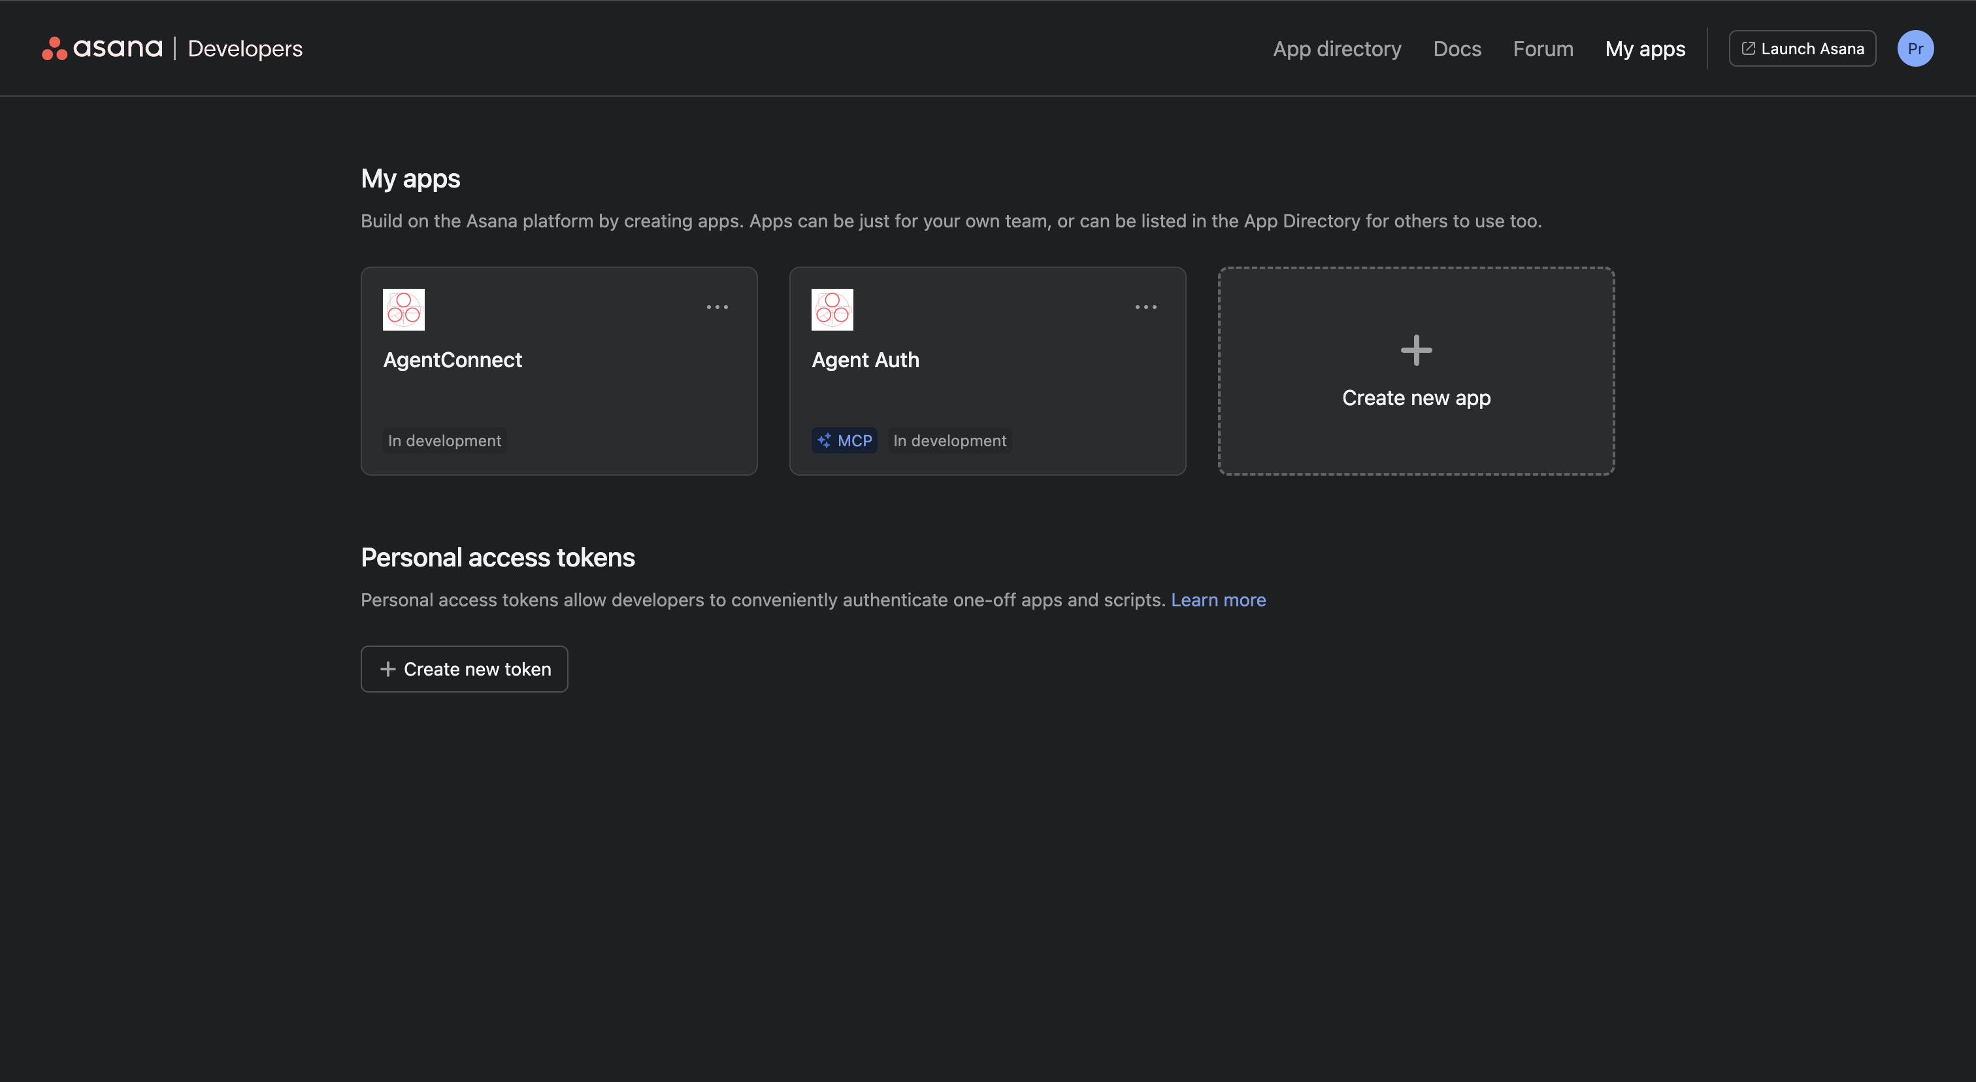Click Create new token button
The image size is (1976, 1082).
[464, 668]
